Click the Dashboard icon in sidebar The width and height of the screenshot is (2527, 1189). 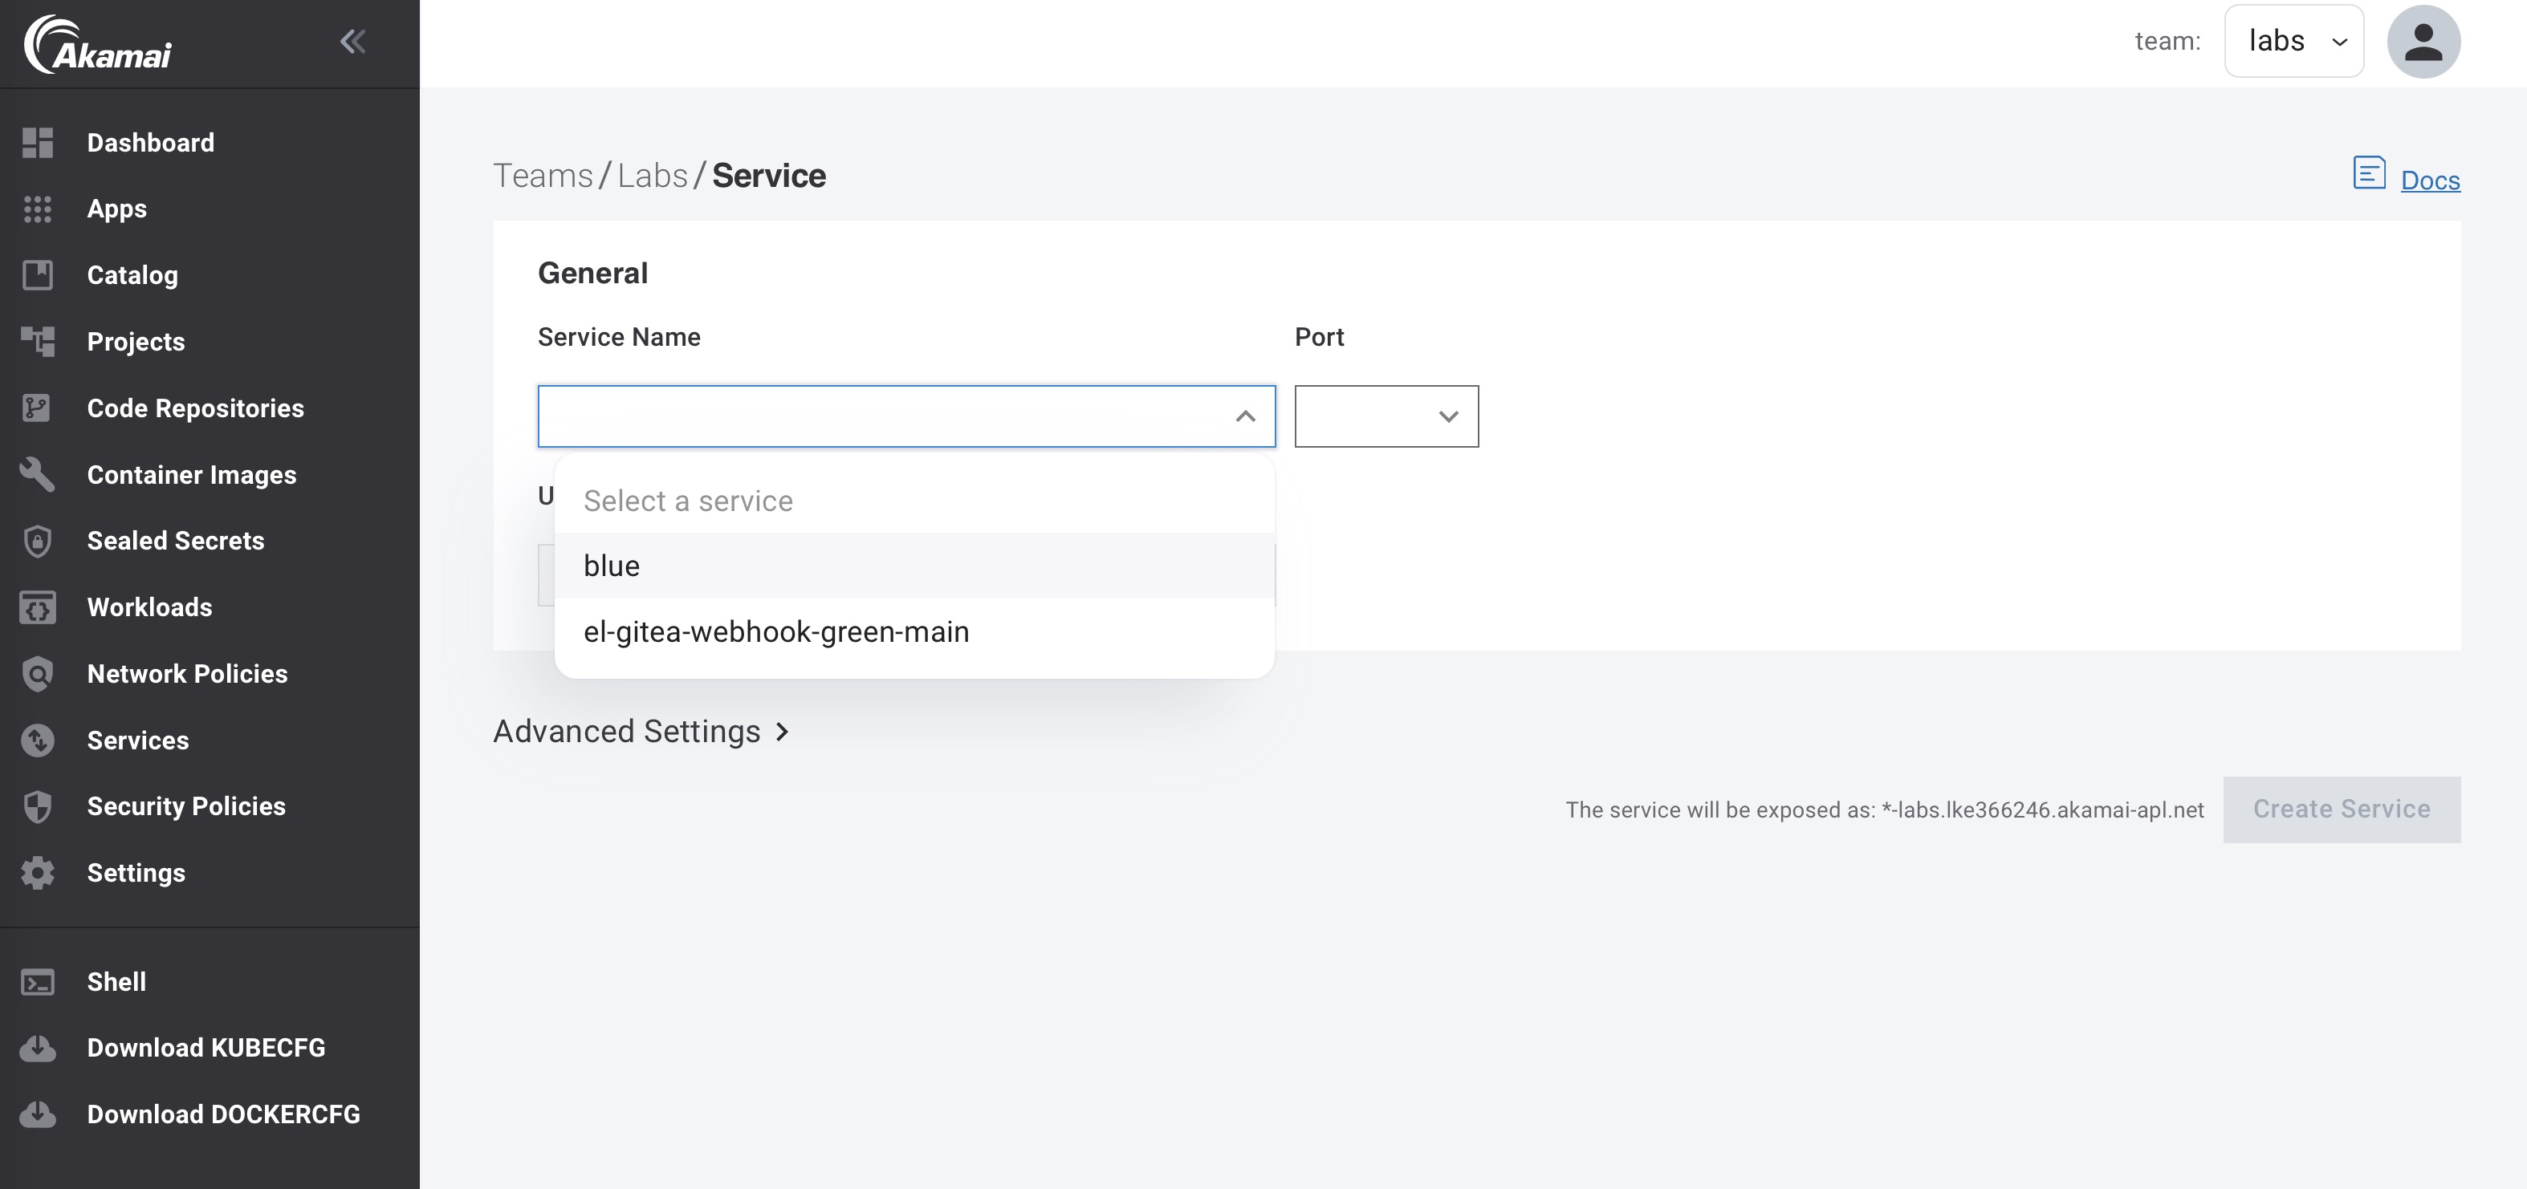(x=37, y=142)
